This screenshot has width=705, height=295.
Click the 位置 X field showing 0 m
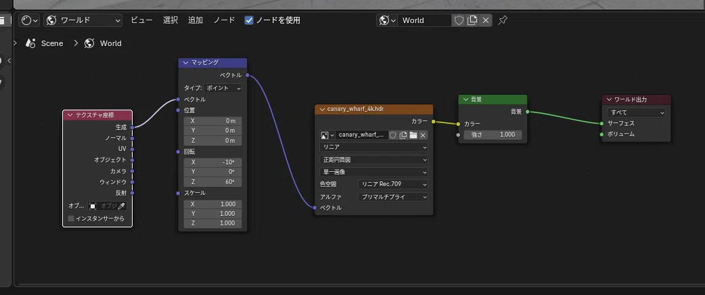point(212,121)
